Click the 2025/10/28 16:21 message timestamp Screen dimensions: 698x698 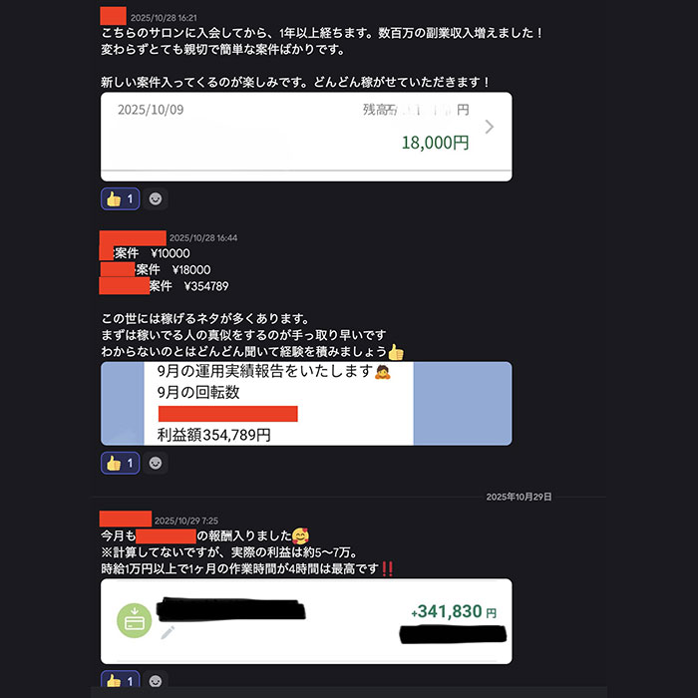[x=164, y=18]
